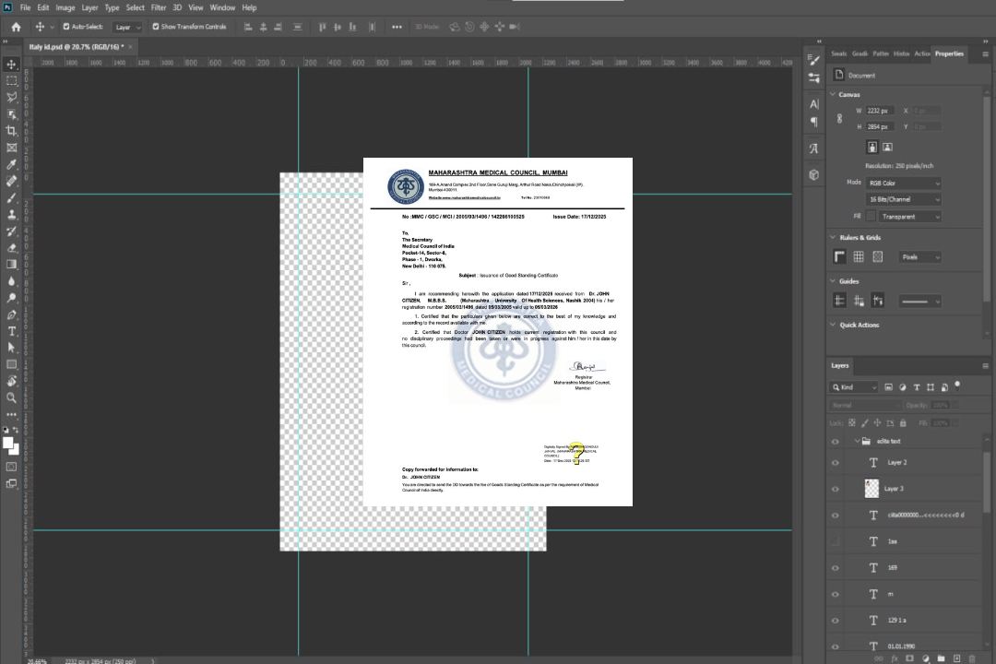The width and height of the screenshot is (996, 664).
Task: Collapse the Quick Actions section
Action: [x=833, y=325]
